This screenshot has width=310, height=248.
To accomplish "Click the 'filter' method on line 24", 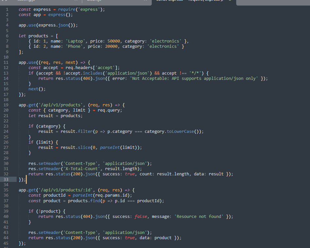I will pyautogui.click(x=85, y=132).
